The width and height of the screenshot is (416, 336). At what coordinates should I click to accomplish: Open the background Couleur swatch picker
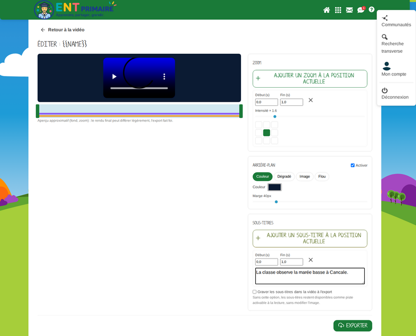(274, 187)
